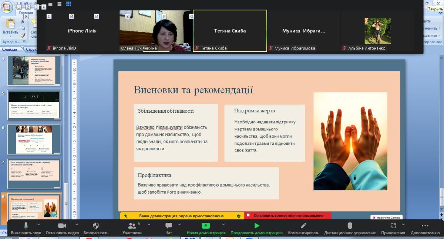
Task: Open the Главная ribbon tab
Action: 26,13
